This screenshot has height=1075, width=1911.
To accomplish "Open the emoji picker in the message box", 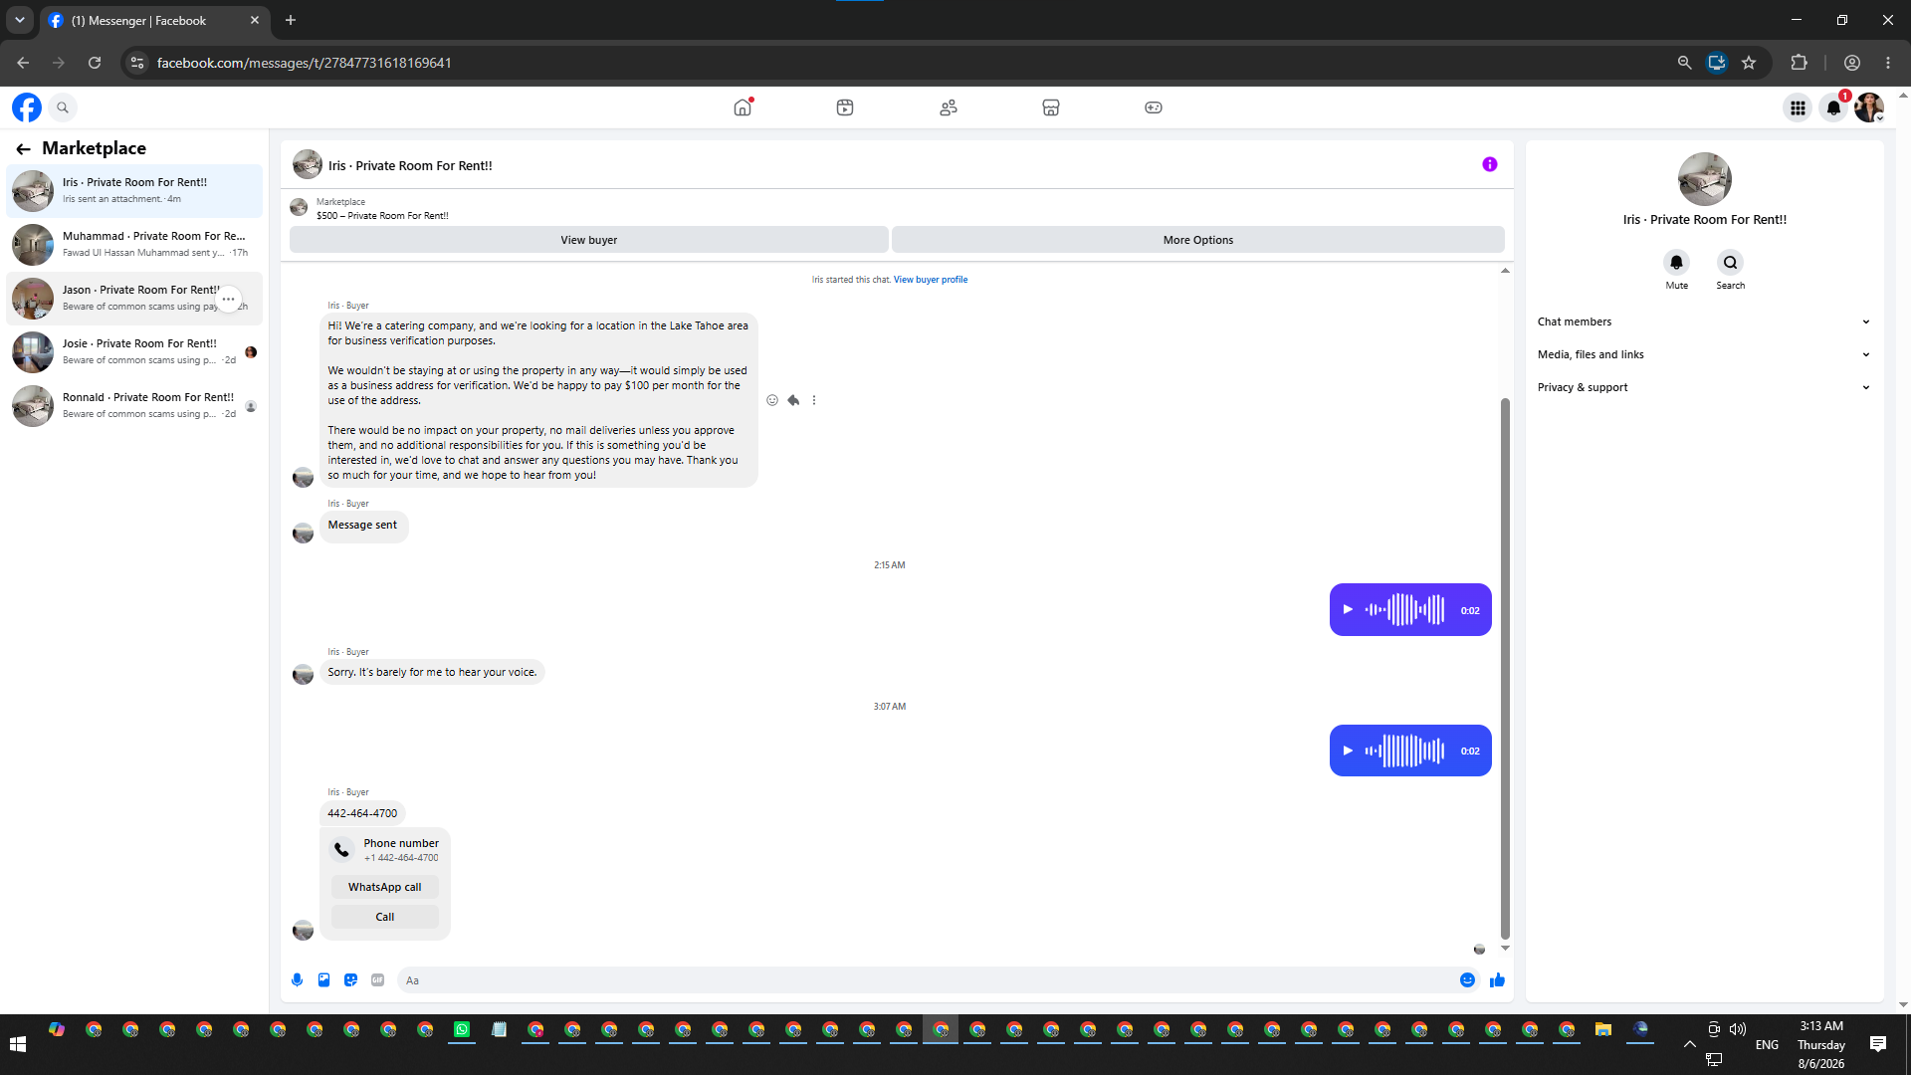I will [x=1467, y=980].
